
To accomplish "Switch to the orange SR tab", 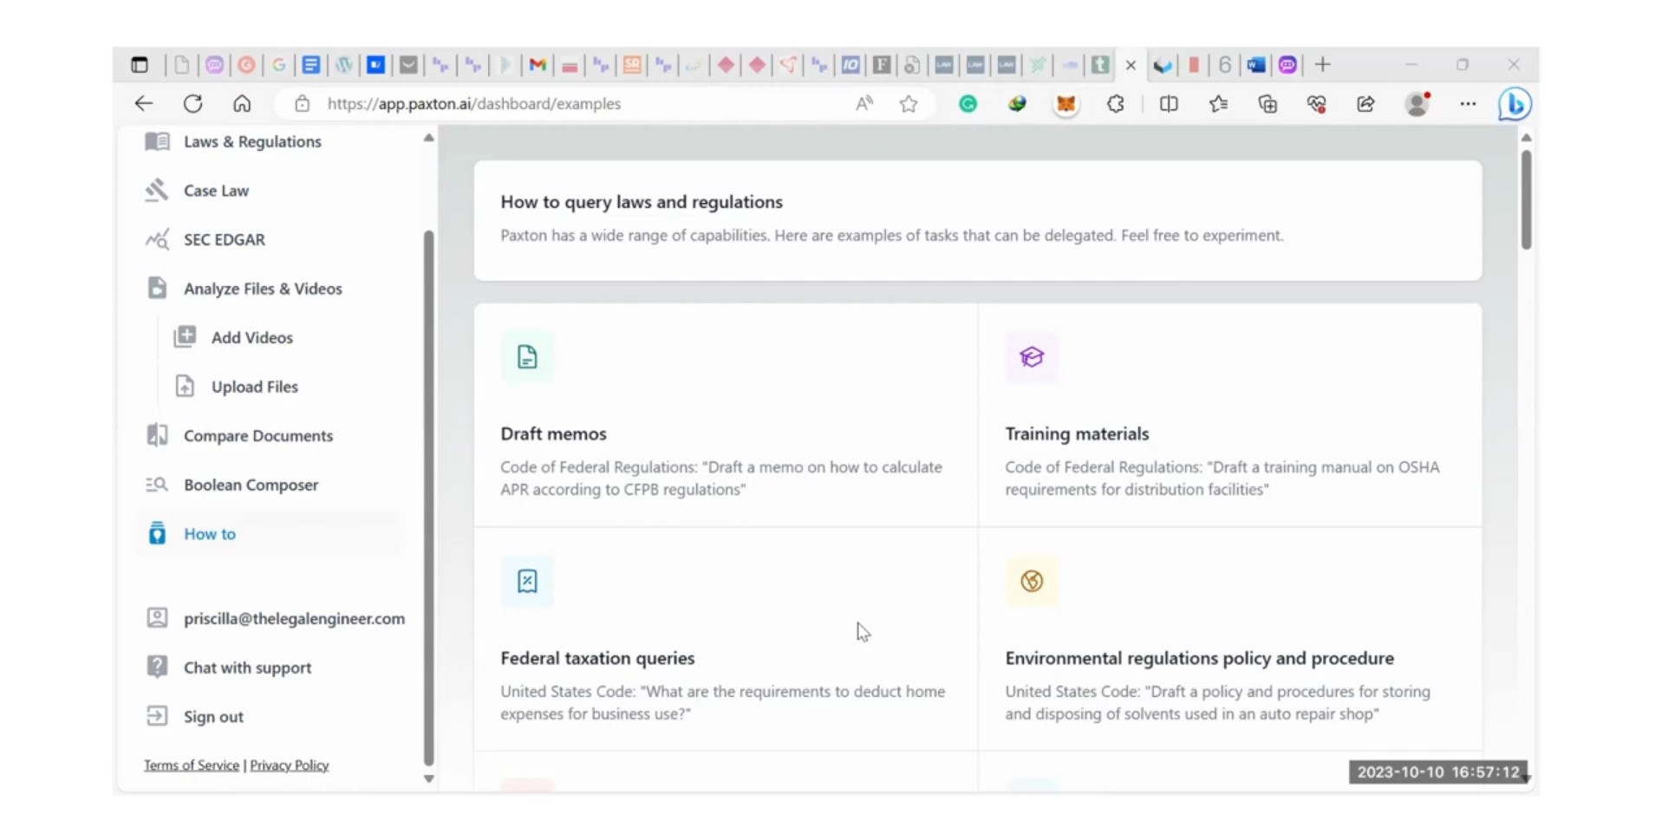I will tap(633, 65).
